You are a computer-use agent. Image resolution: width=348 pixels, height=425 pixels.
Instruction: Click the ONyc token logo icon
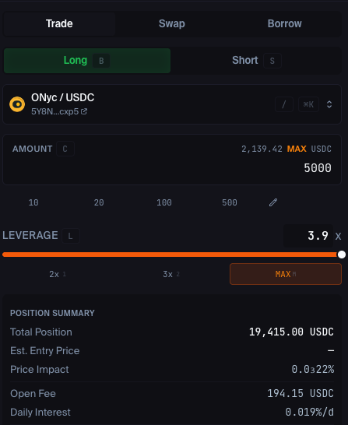coord(17,104)
